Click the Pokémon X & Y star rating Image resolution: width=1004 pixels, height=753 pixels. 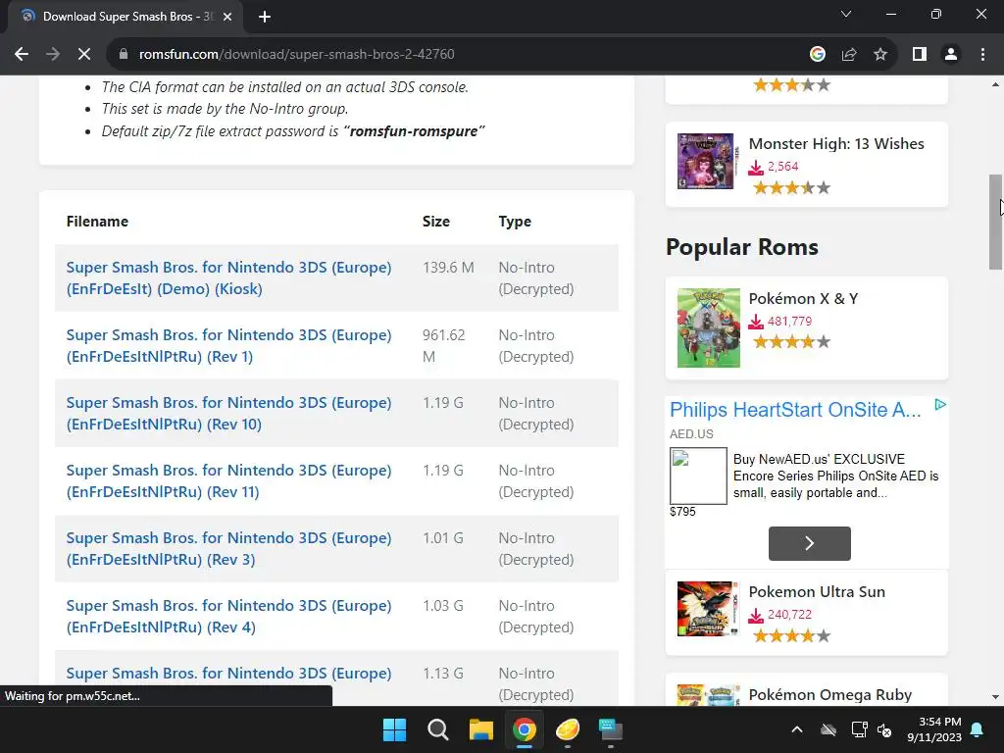(791, 342)
